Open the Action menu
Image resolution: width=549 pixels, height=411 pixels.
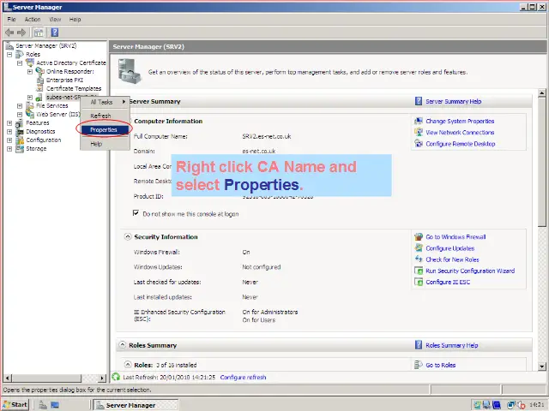33,20
